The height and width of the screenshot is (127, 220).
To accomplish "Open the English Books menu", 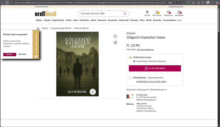I will [58, 20].
